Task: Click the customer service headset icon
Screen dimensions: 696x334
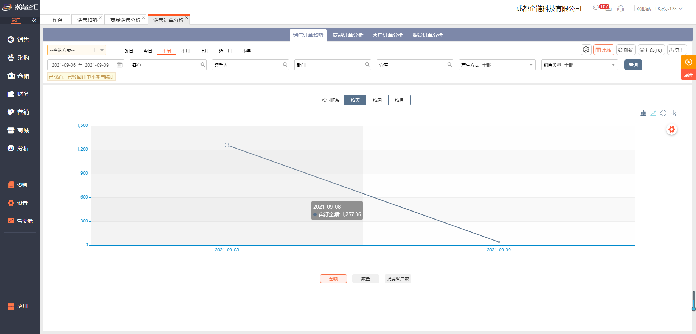Action: tap(621, 8)
